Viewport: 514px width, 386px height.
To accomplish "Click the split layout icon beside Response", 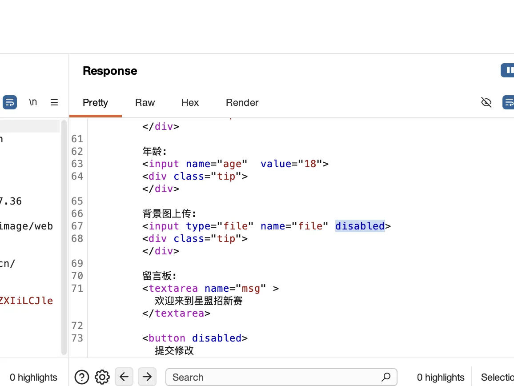I will pos(508,70).
